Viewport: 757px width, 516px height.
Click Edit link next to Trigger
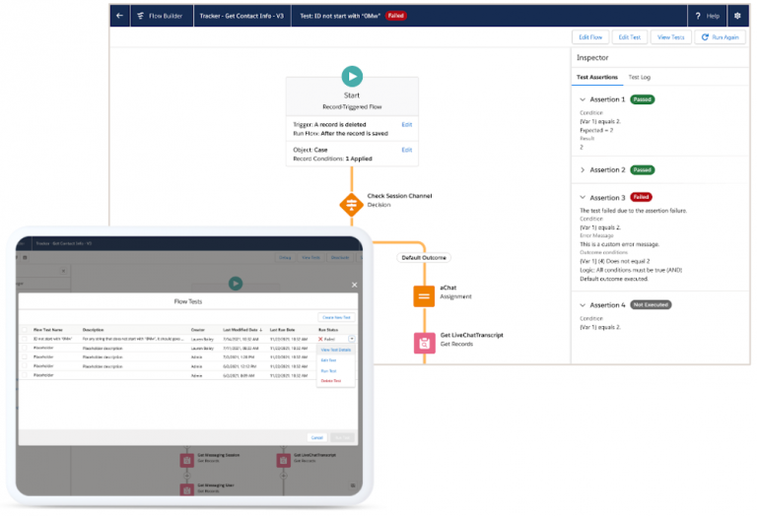tap(406, 125)
